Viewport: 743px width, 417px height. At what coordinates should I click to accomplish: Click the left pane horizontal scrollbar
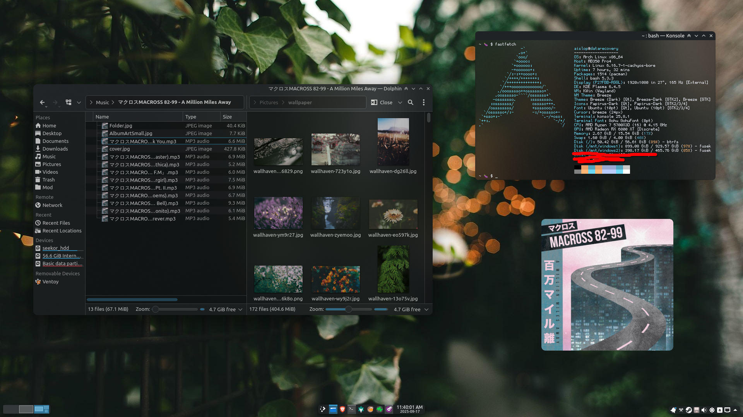tap(132, 299)
